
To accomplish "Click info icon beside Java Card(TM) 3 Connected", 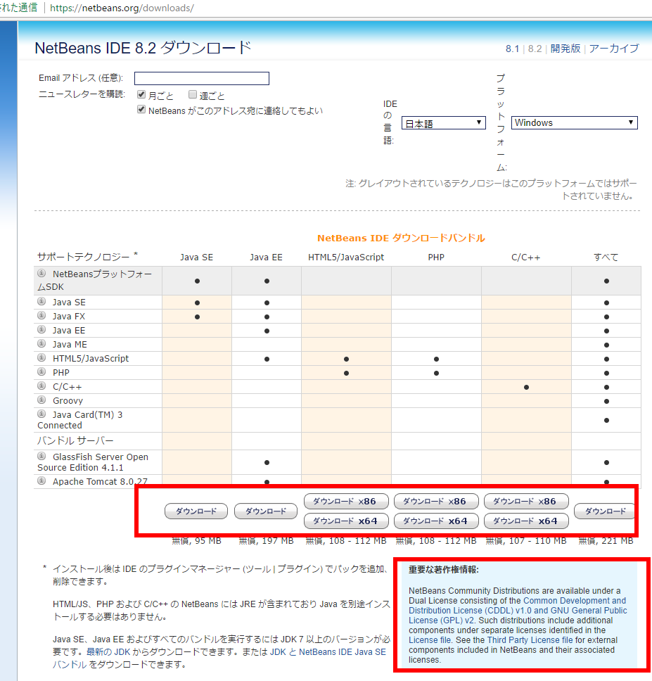I will [41, 414].
